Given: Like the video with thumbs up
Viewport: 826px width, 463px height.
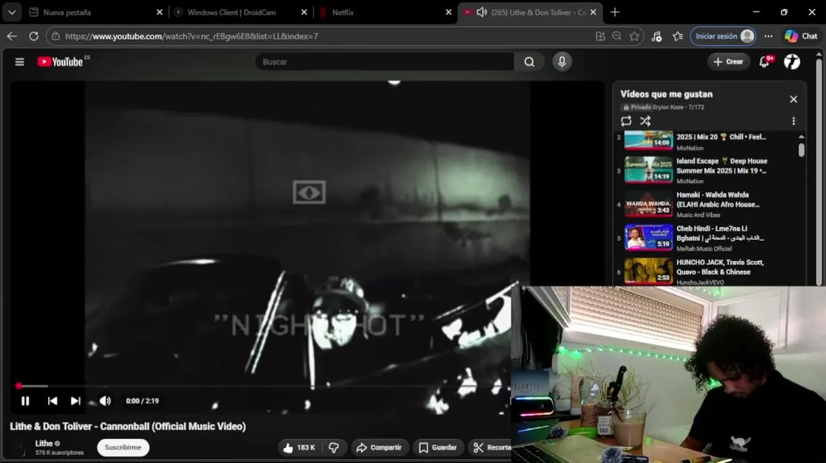Looking at the screenshot, I should [299, 448].
